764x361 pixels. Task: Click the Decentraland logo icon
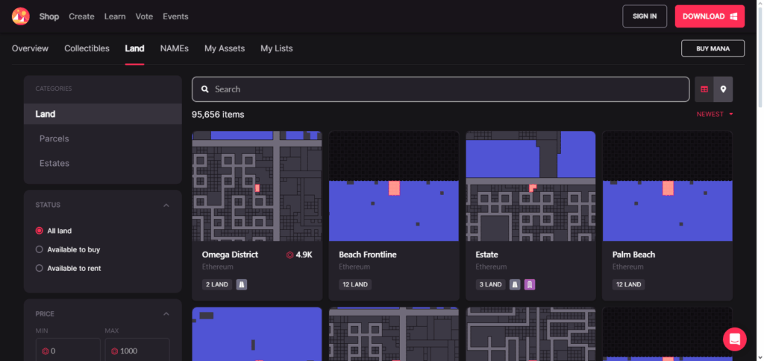(20, 16)
